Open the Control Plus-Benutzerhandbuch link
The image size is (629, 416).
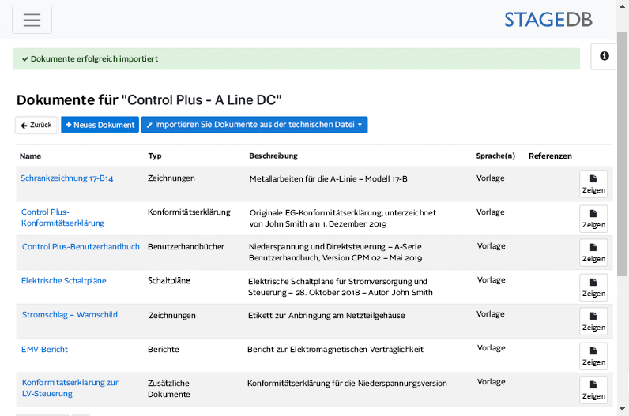point(81,247)
